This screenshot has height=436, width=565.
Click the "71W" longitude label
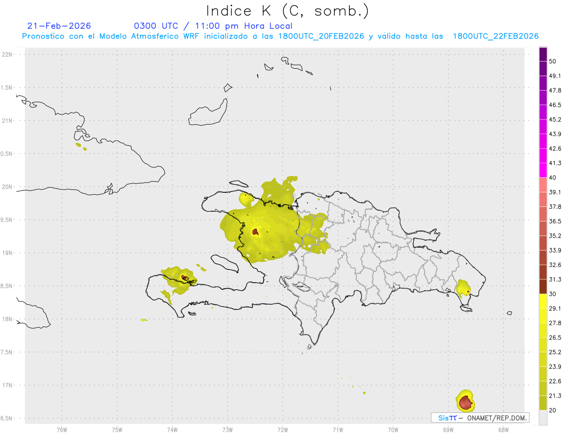[338, 429]
